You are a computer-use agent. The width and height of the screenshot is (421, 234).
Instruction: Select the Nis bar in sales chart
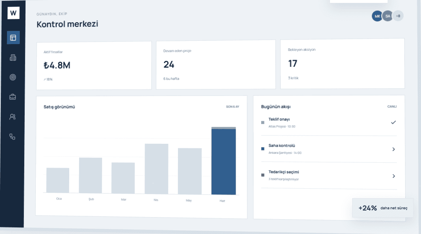coord(157,169)
